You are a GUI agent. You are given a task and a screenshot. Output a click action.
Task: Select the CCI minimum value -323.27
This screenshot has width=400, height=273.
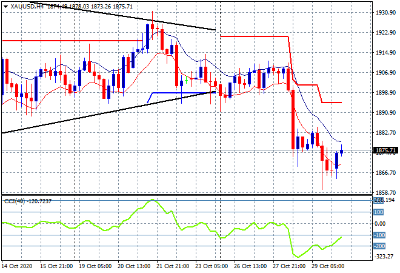pyautogui.click(x=384, y=256)
